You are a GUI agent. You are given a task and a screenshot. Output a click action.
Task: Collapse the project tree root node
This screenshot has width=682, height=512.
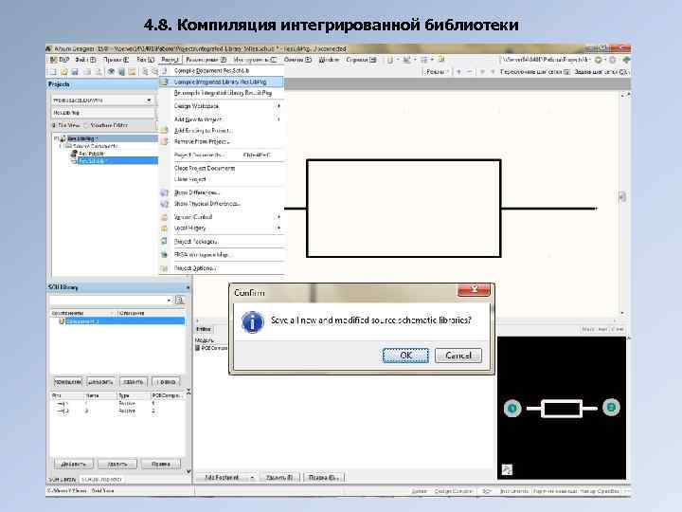click(x=56, y=138)
